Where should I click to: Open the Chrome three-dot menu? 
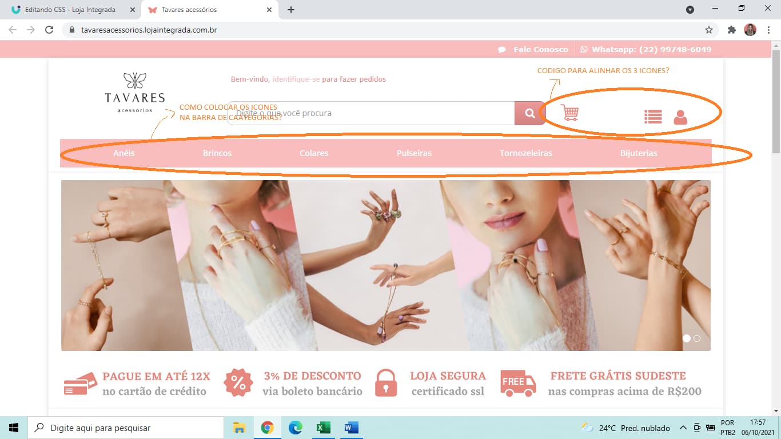coord(768,30)
